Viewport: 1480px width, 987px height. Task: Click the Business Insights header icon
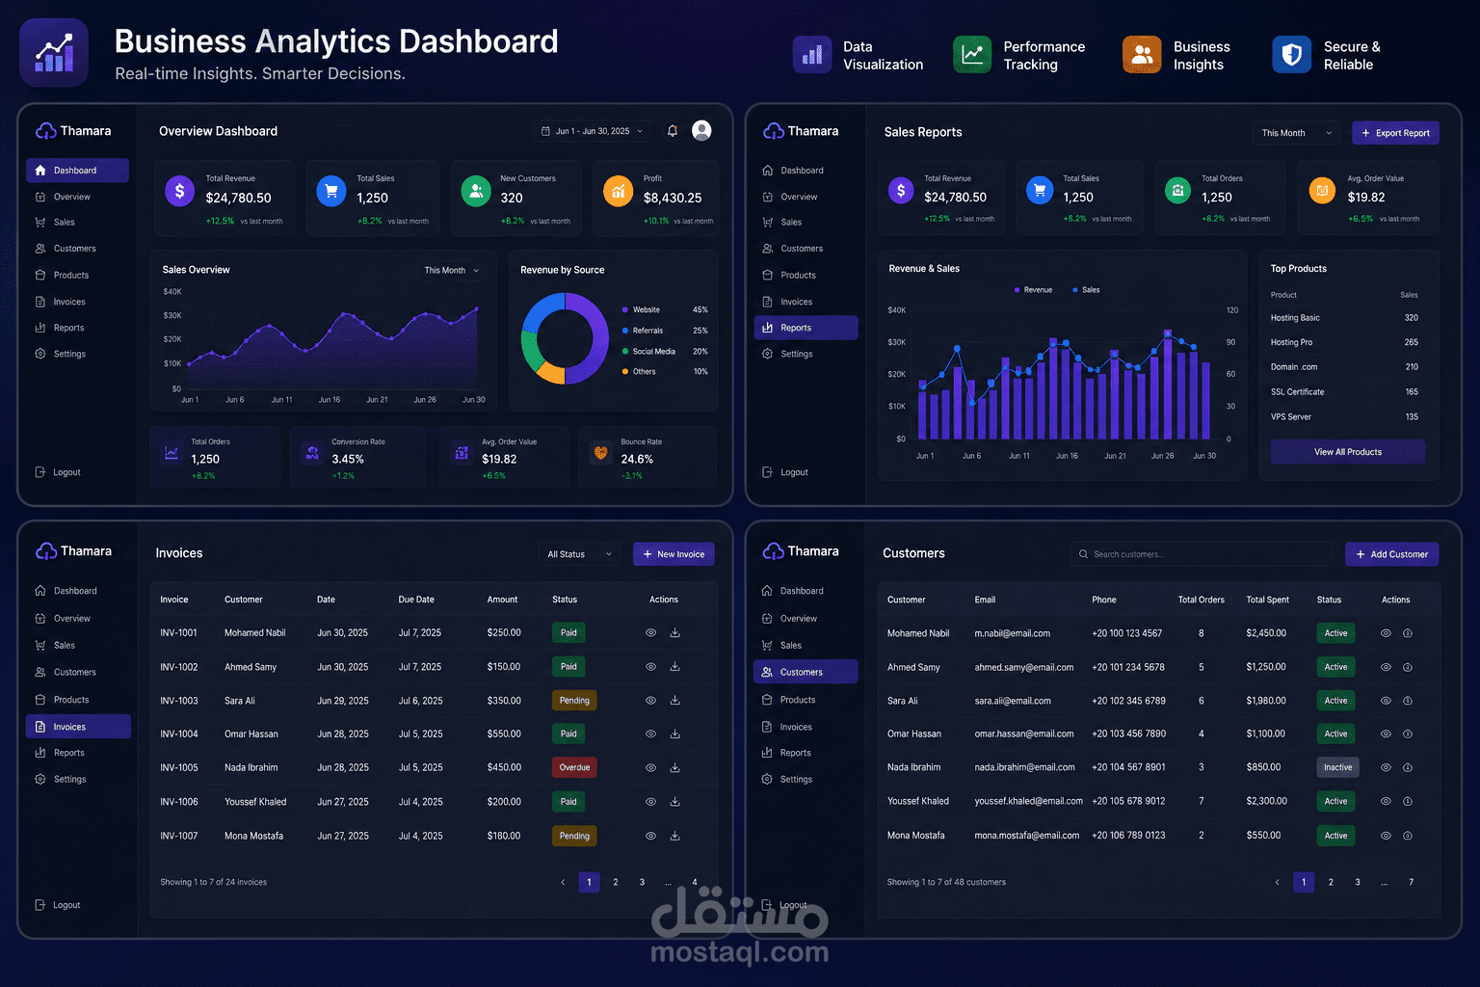[x=1142, y=55]
